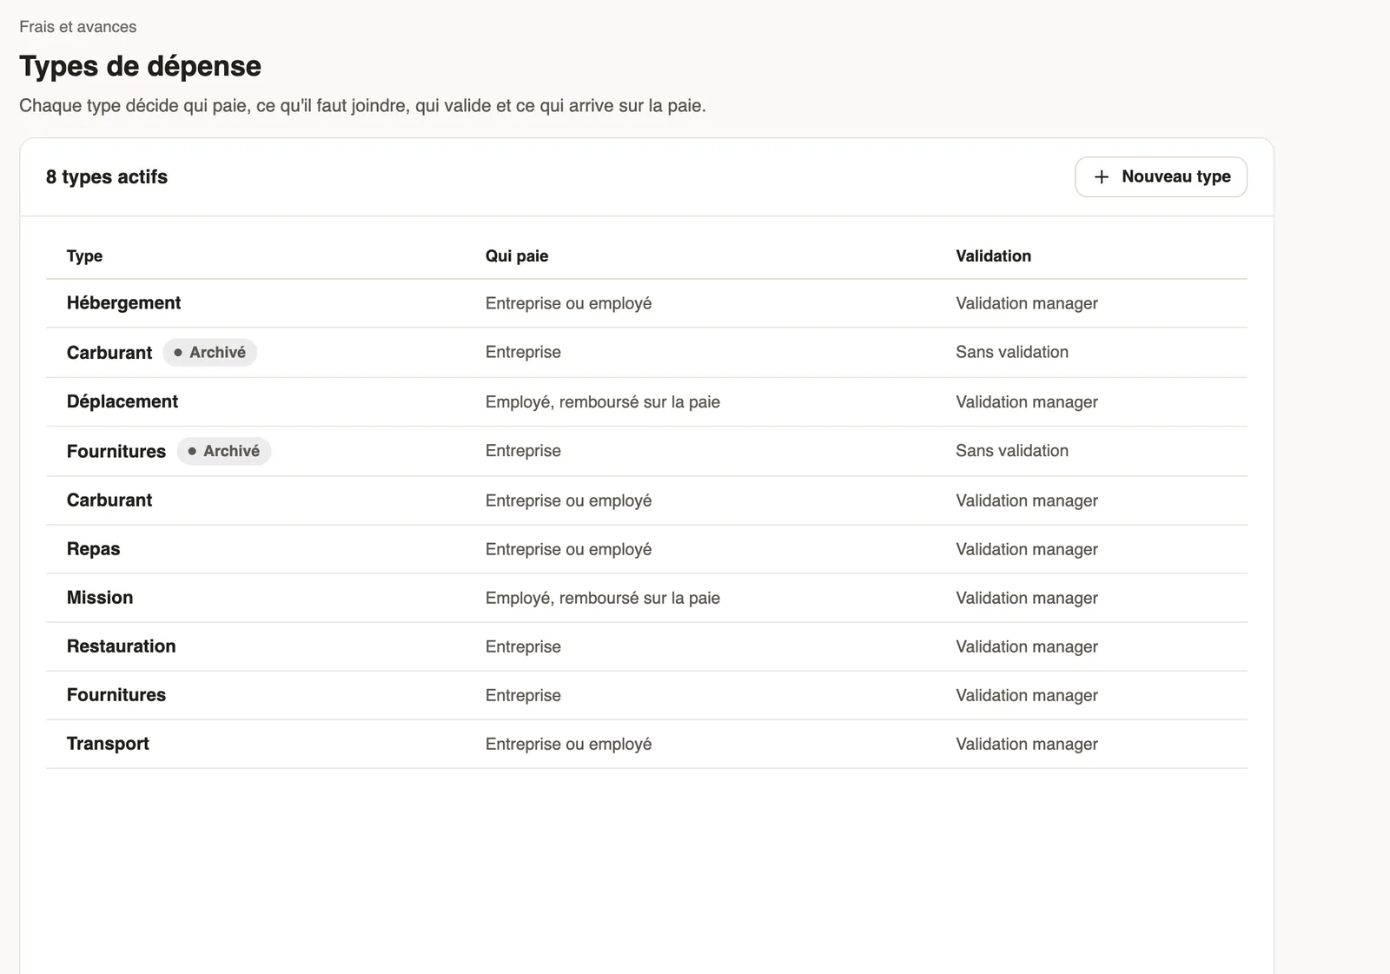Click Validation manager in Restauration row
The image size is (1390, 974).
coord(1027,646)
